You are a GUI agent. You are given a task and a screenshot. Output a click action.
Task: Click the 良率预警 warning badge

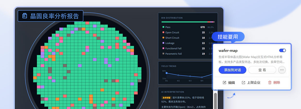pyautogui.click(x=166, y=98)
